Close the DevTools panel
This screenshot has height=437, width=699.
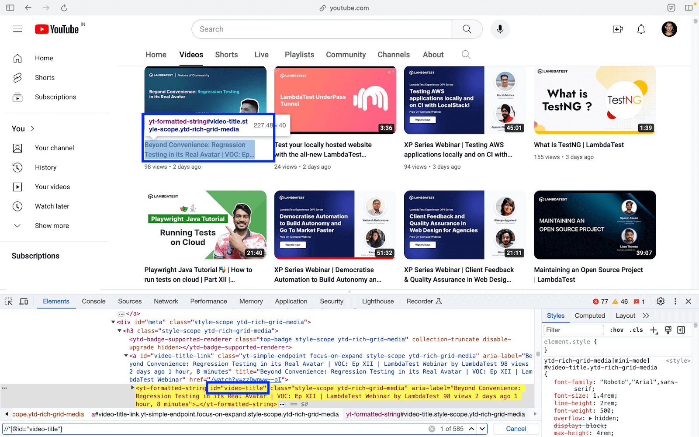[689, 302]
